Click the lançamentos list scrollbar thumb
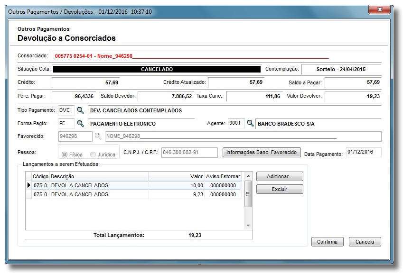 coord(248,194)
